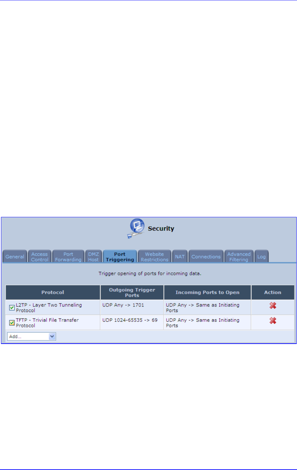Click the Outgoing Trigger Ports header
Image resolution: width=297 pixels, height=470 pixels.
[132, 292]
